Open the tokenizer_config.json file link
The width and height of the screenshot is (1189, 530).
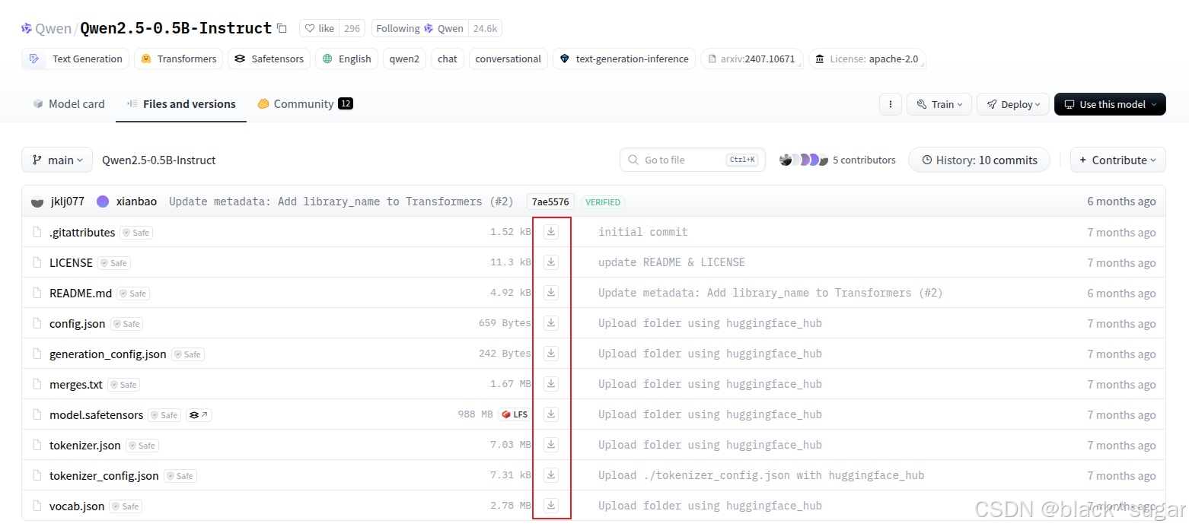point(104,475)
